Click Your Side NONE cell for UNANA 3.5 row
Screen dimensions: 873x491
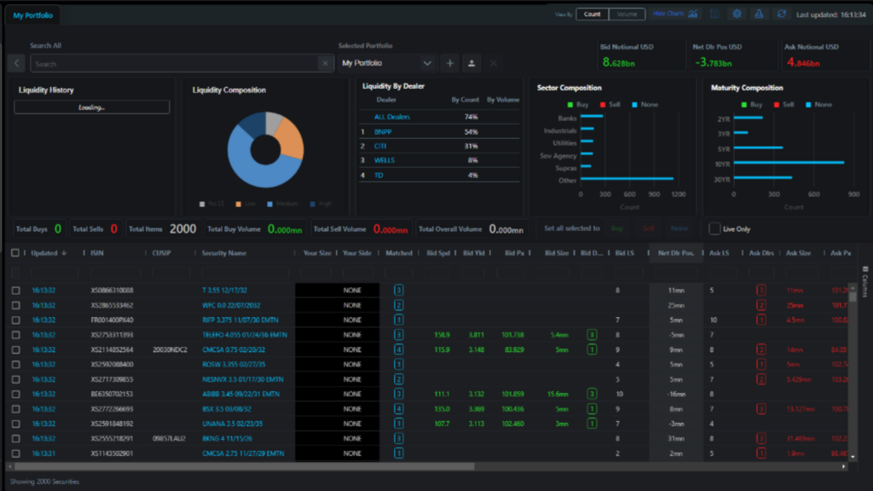(x=352, y=424)
